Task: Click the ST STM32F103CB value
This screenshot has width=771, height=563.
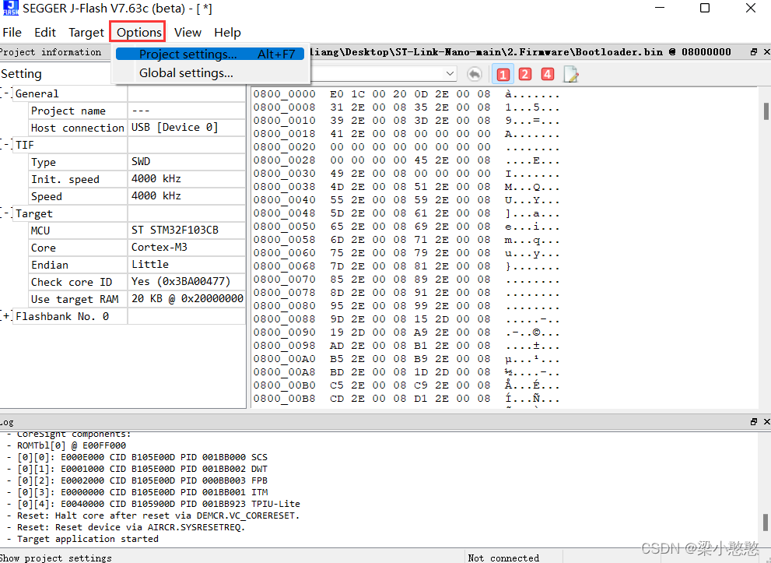Action: tap(175, 230)
